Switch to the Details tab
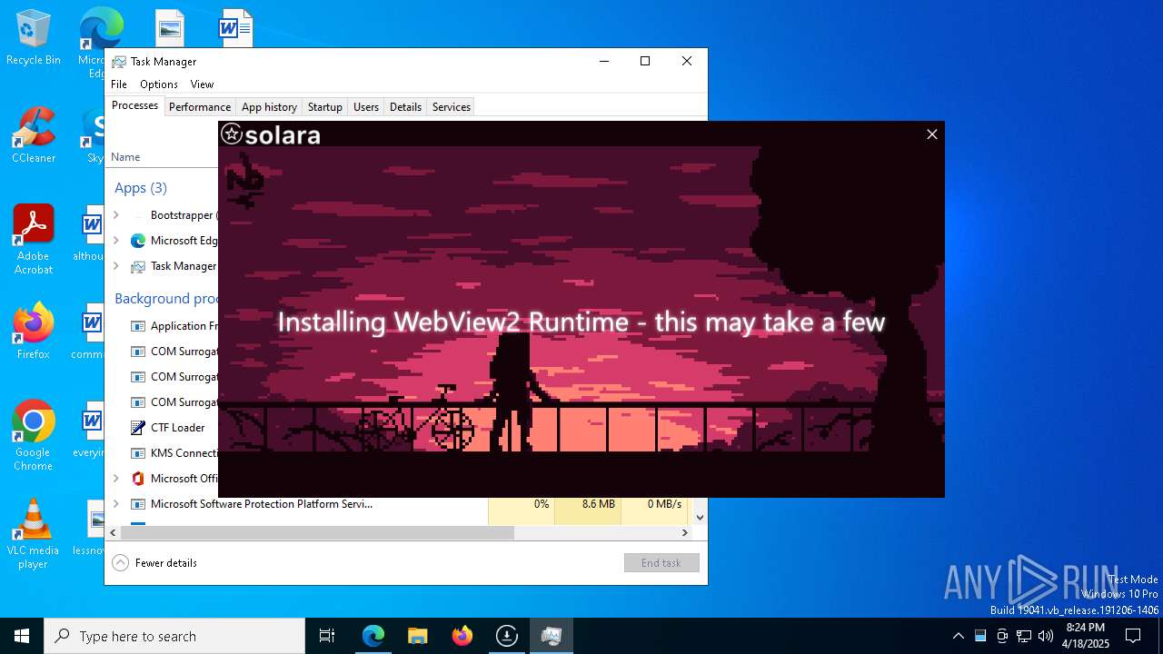The image size is (1163, 654). point(405,107)
